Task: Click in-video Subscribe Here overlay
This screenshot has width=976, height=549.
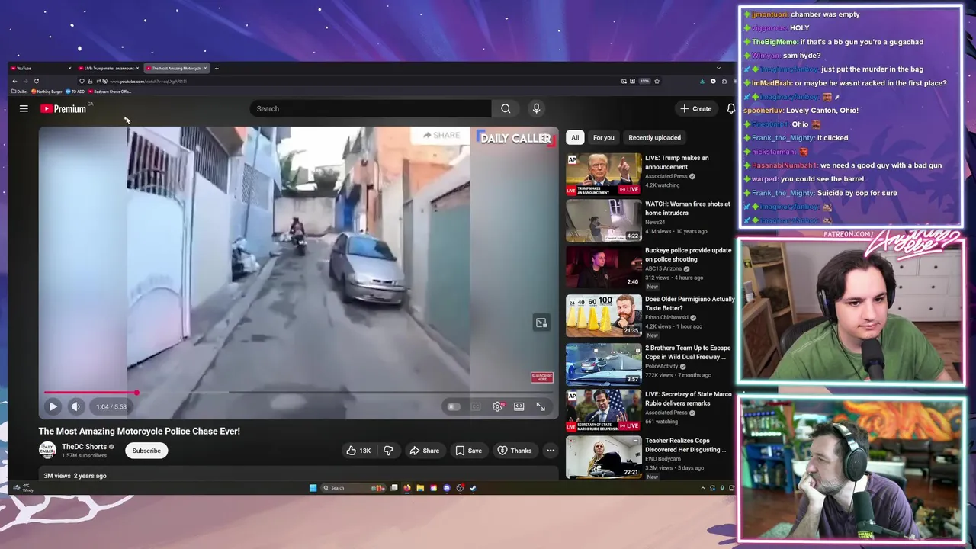Action: (541, 377)
